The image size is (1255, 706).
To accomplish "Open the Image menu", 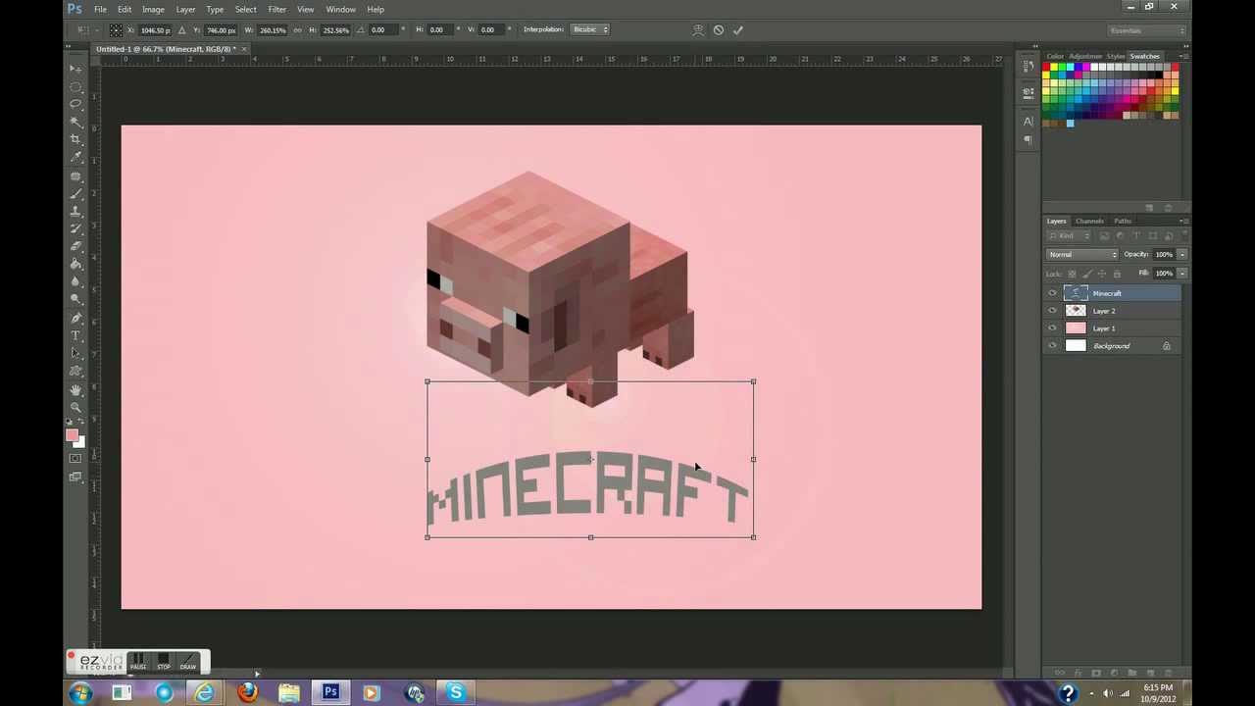I will click(x=153, y=9).
